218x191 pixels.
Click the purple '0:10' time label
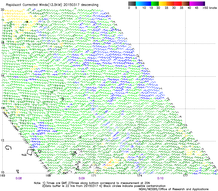pyautogui.click(x=160, y=178)
